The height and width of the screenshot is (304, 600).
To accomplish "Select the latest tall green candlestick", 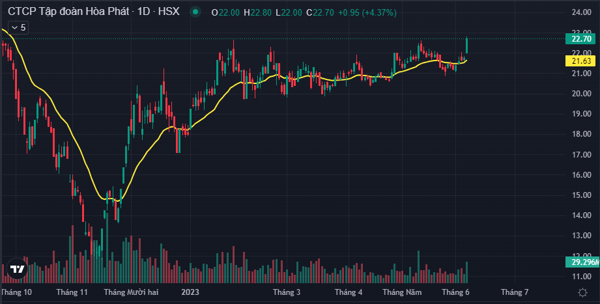I will point(467,46).
